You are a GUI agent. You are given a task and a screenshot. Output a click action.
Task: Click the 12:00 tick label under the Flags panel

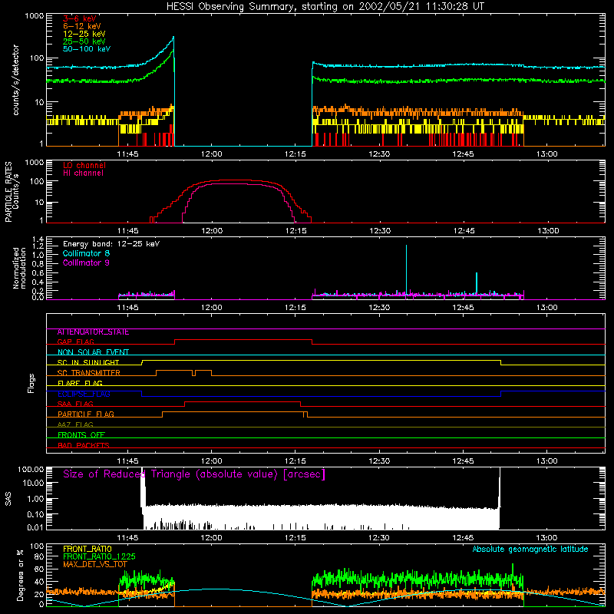point(212,461)
